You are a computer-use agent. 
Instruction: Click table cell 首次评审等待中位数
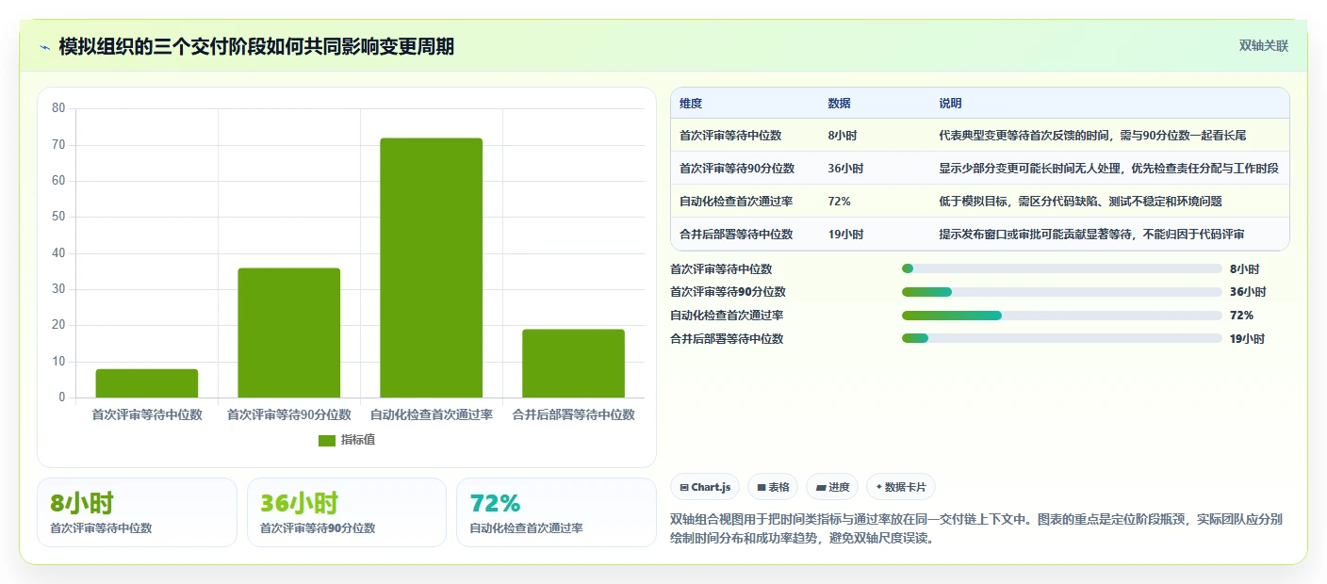coord(730,136)
